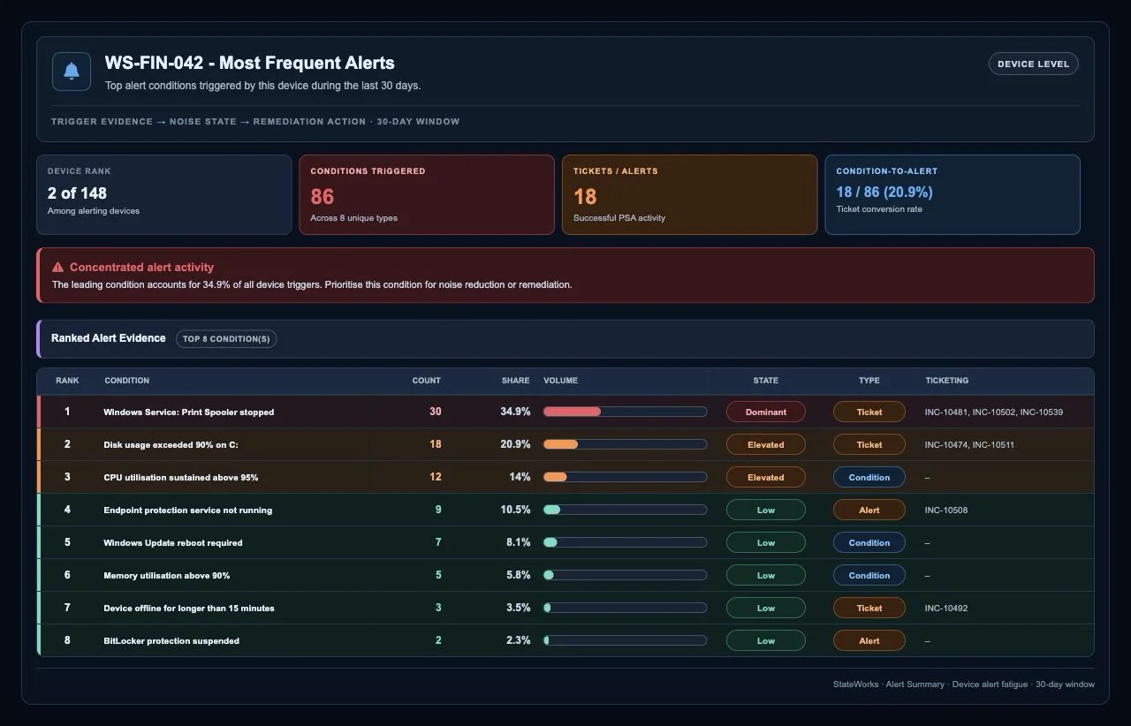
Task: Sort table by COUNT column header
Action: (426, 381)
